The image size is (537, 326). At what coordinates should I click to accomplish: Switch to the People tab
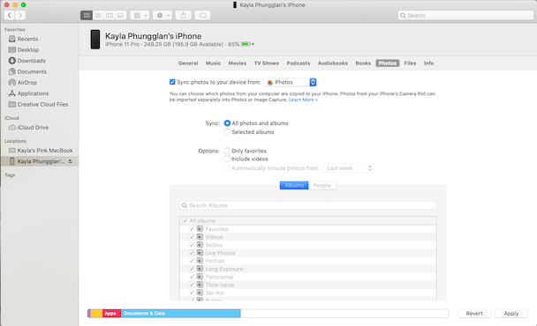coord(321,185)
